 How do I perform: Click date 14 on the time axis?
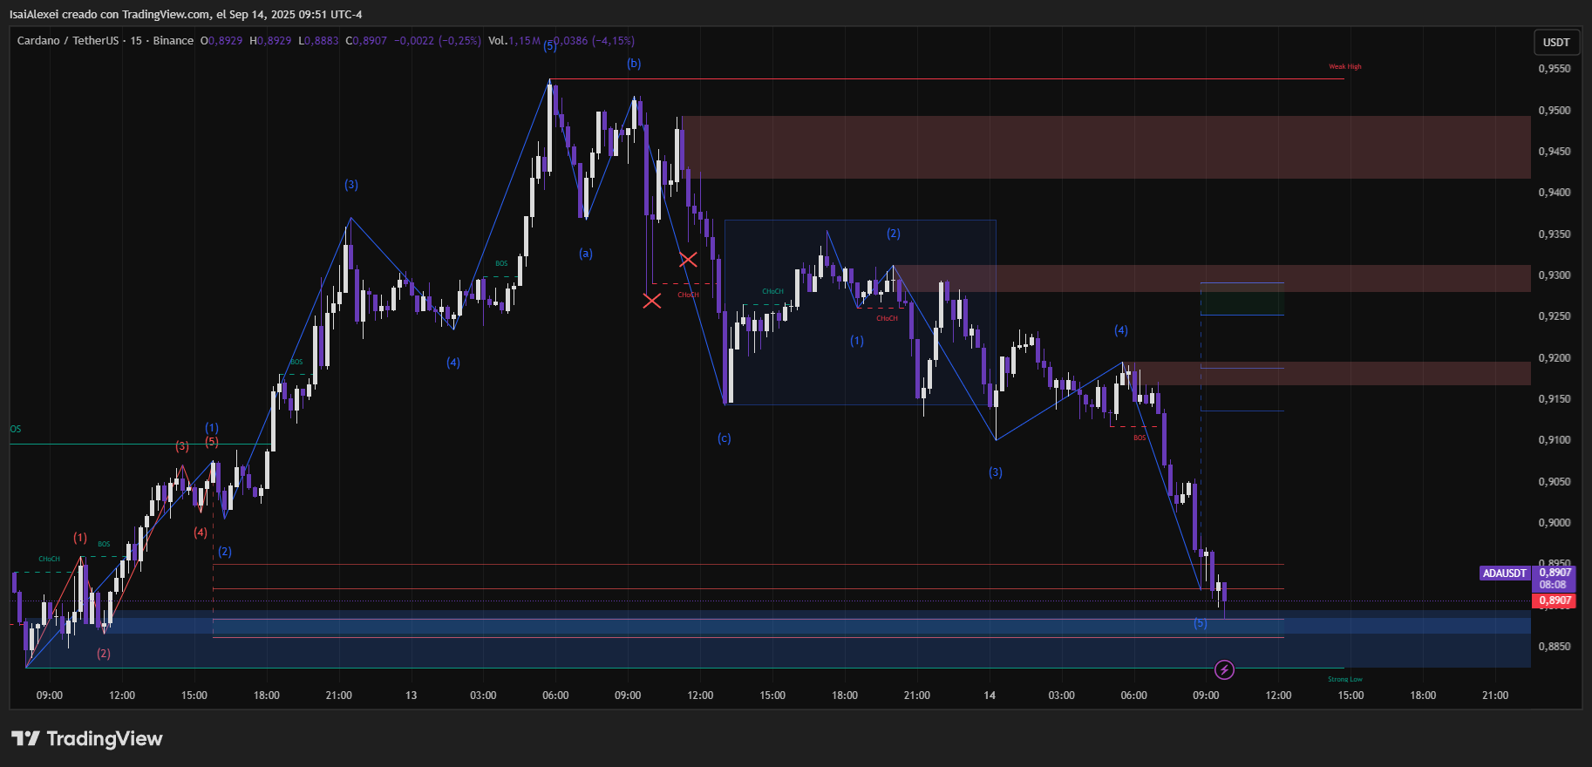click(990, 696)
